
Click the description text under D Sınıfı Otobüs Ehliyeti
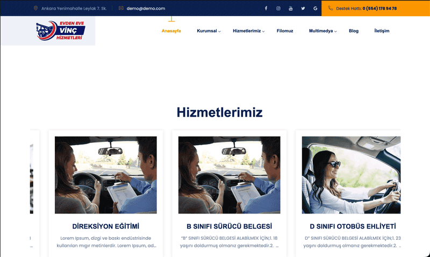tap(352, 242)
